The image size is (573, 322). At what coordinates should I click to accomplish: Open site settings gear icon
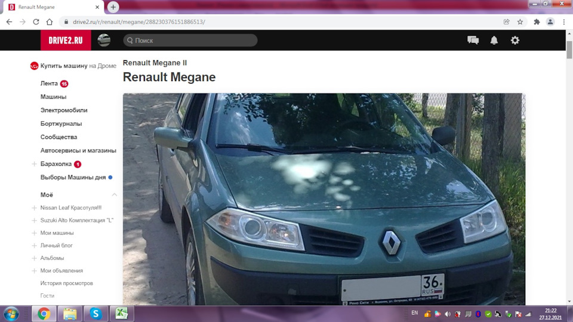click(x=515, y=40)
